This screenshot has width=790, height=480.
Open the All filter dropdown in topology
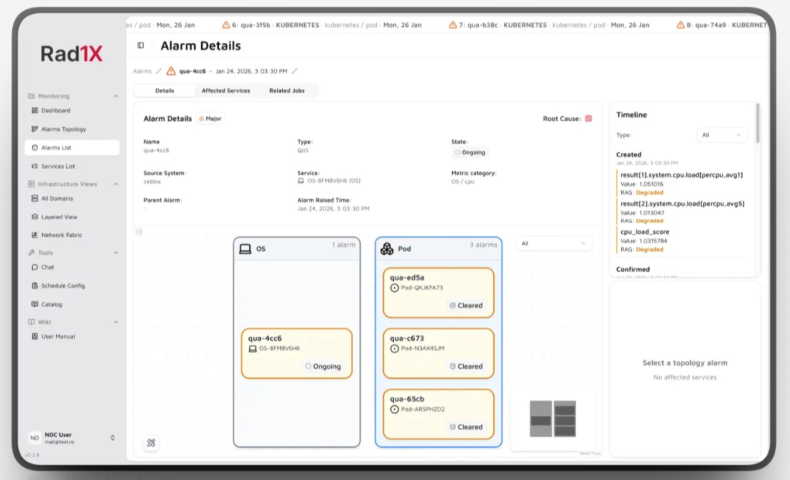(x=554, y=244)
